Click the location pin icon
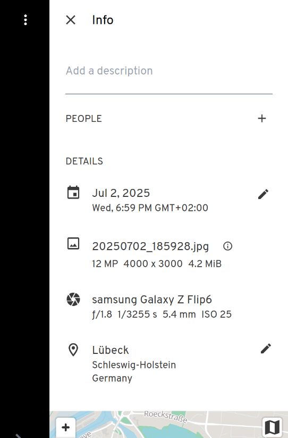Image resolution: width=288 pixels, height=438 pixels. click(x=73, y=350)
